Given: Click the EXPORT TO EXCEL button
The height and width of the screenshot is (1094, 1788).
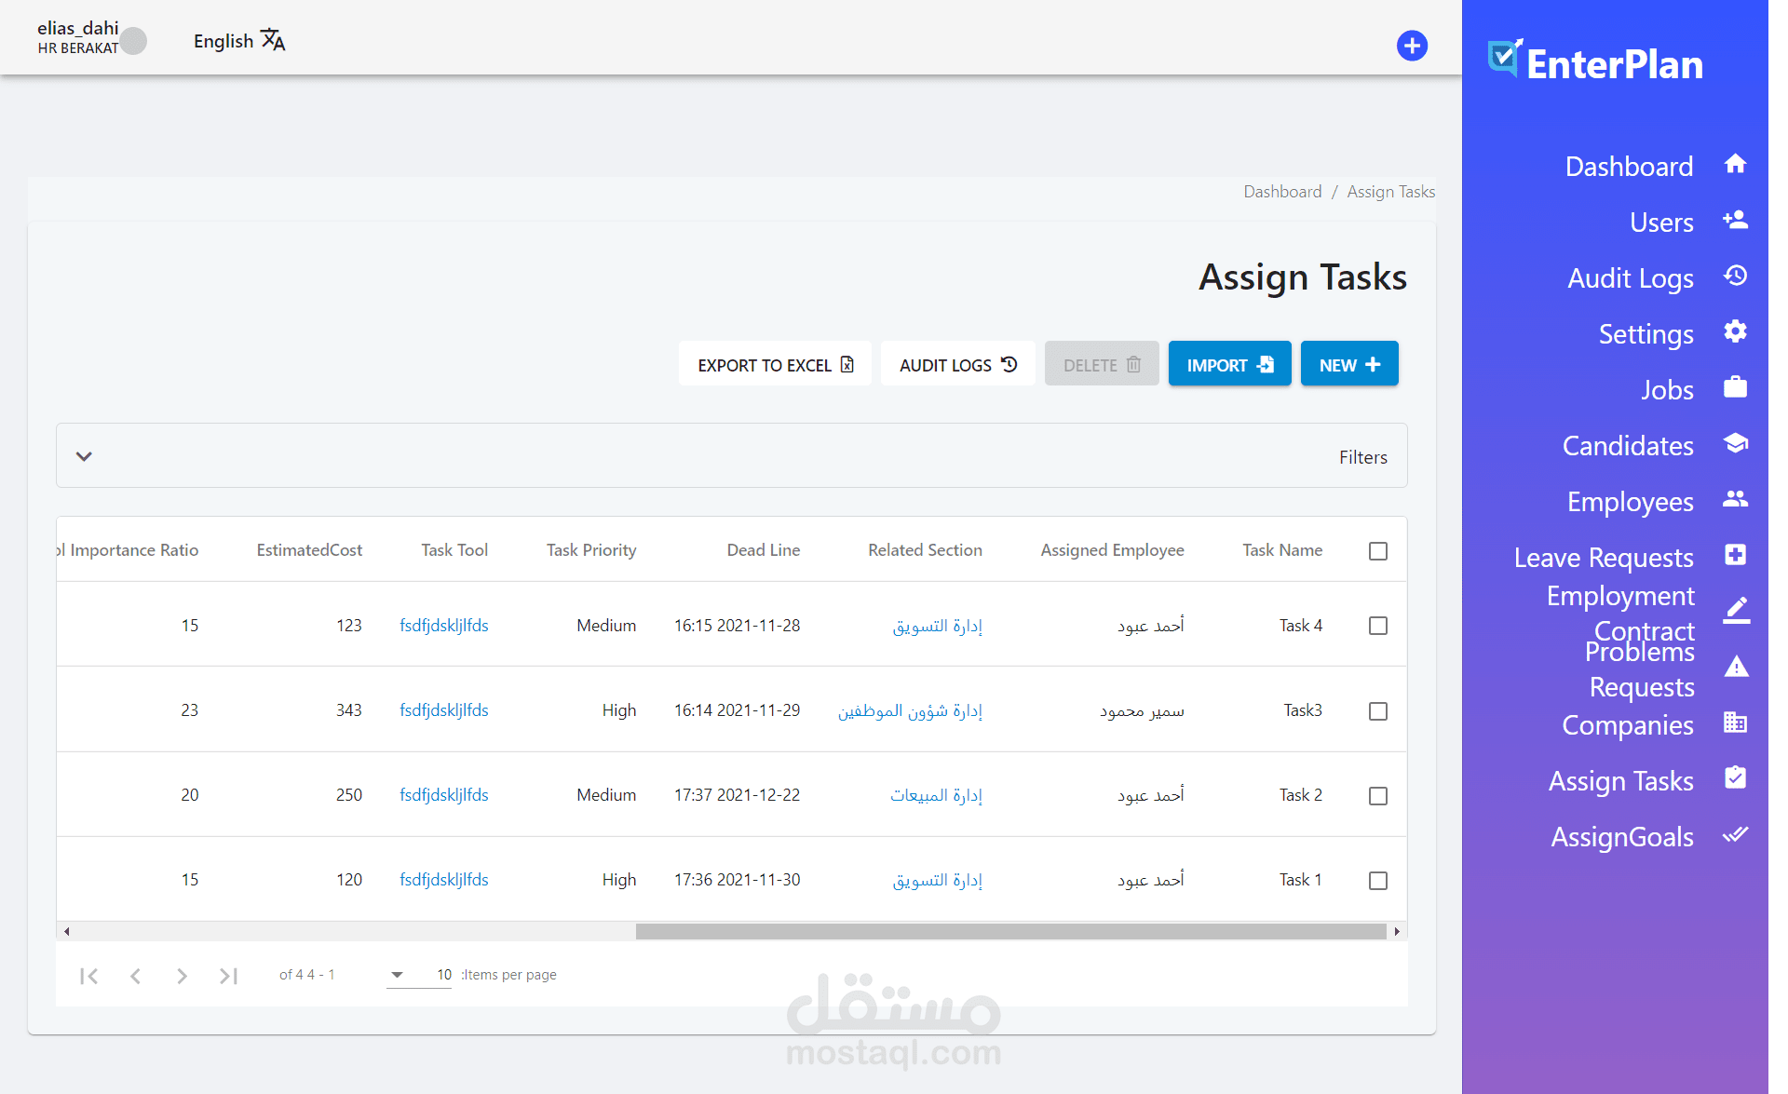Looking at the screenshot, I should pyautogui.click(x=775, y=364).
